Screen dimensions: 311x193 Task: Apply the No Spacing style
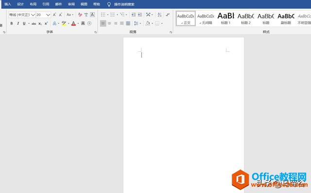(206, 18)
